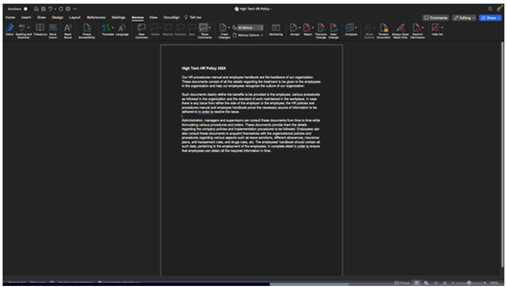Click the Hide Ink icon
Viewport: 507px width, 287px height.
(436, 30)
